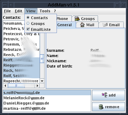Click the Email tab envelope icon
Screen dimensions: 128x115
click(105, 25)
